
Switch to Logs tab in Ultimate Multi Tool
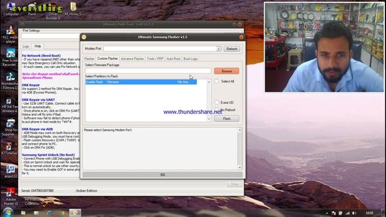coord(26,46)
